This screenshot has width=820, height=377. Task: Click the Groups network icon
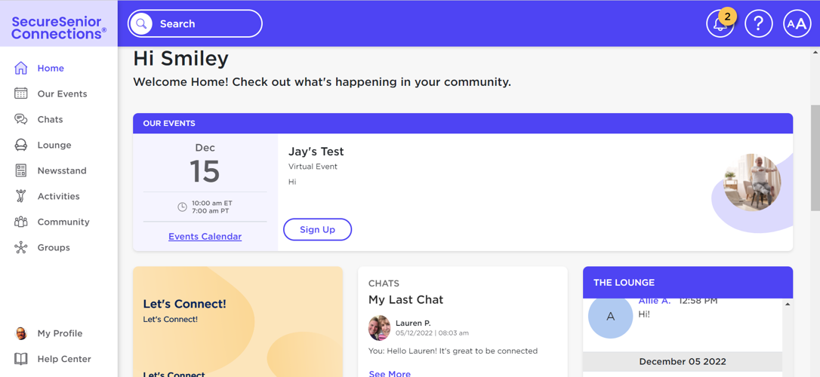[x=21, y=247]
